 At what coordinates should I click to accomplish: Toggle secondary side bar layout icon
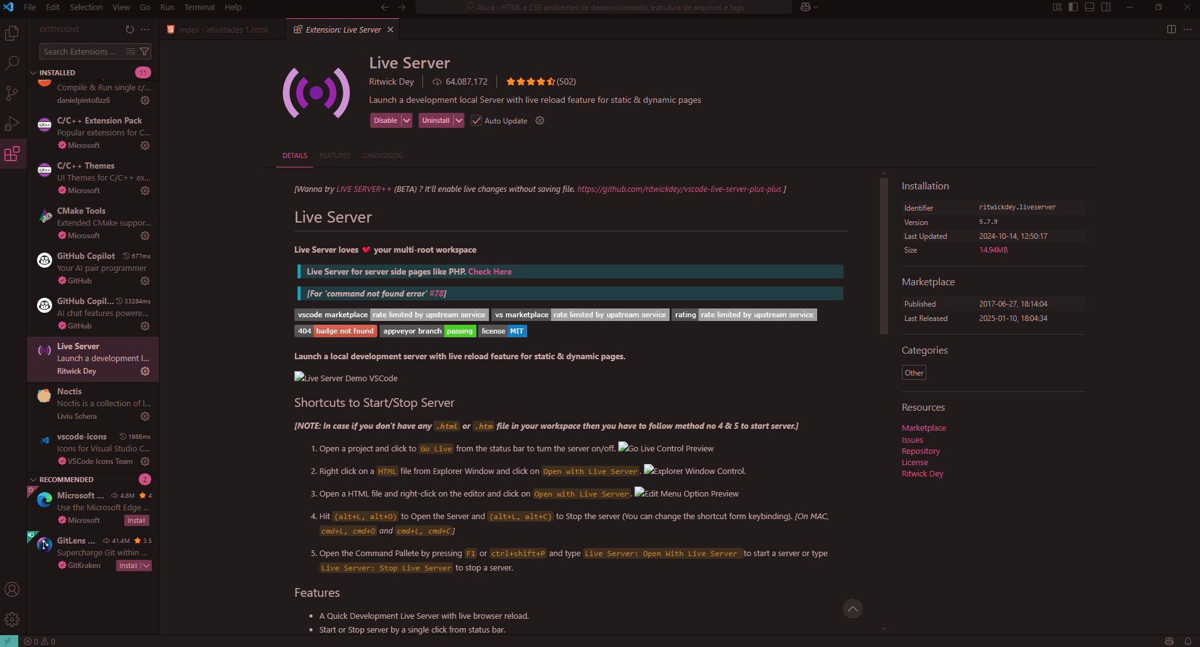(1106, 7)
